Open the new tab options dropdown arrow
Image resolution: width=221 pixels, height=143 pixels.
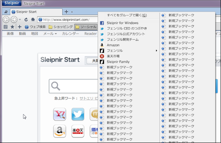pyautogui.click(x=72, y=12)
